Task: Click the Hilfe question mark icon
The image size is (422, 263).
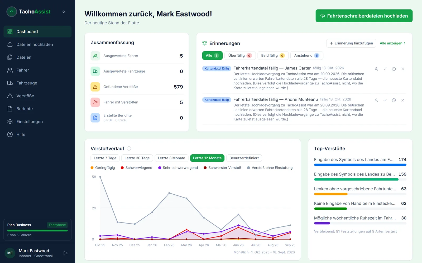Action: (10, 134)
